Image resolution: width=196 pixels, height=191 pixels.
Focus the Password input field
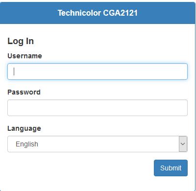click(98, 108)
